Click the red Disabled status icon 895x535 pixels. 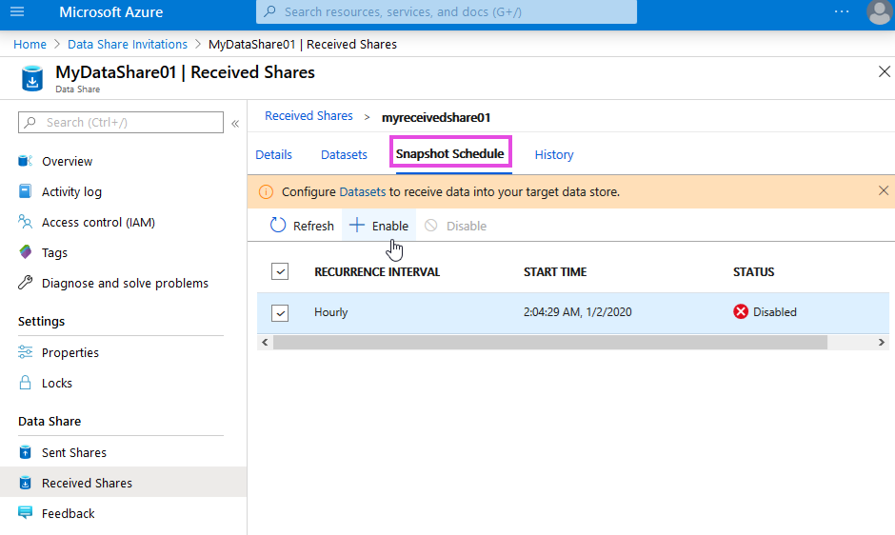[x=741, y=311]
